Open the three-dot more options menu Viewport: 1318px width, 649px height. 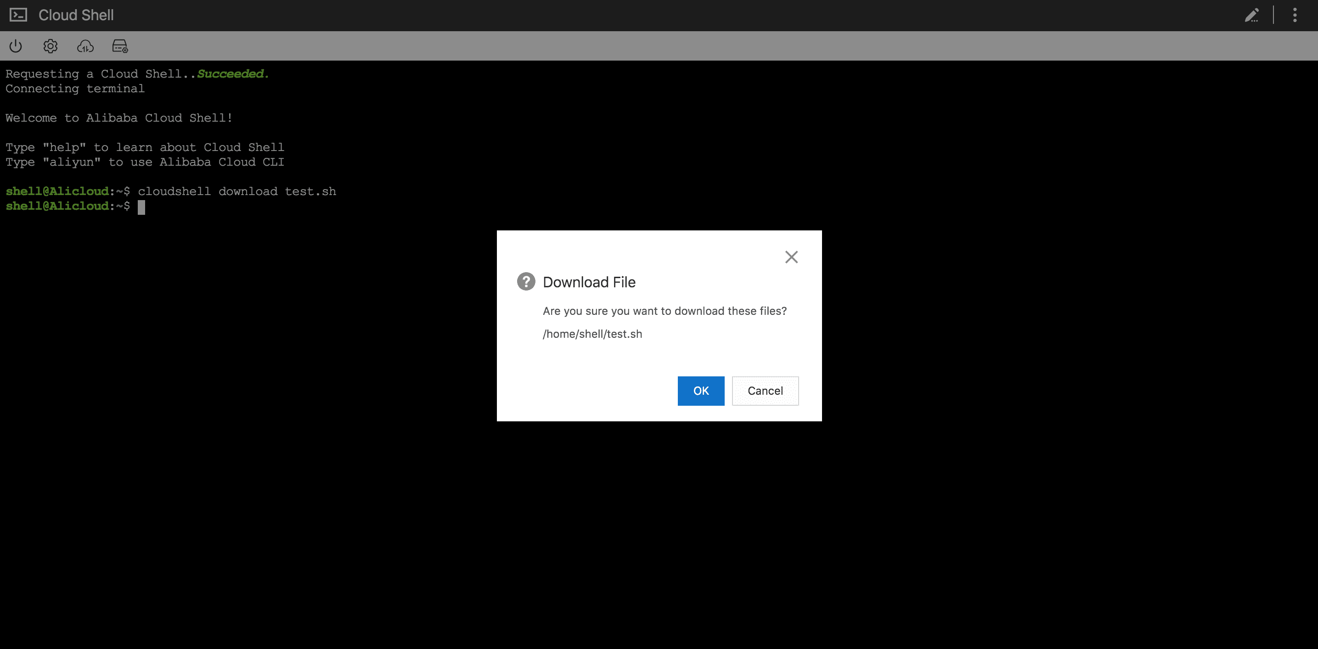1295,15
